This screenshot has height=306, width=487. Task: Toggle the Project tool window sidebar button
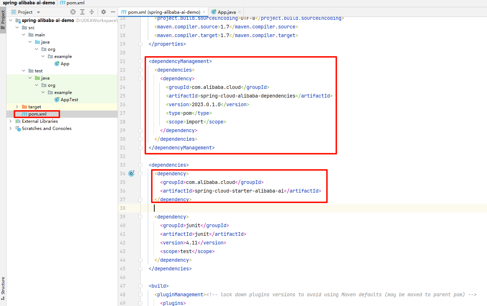(3, 20)
